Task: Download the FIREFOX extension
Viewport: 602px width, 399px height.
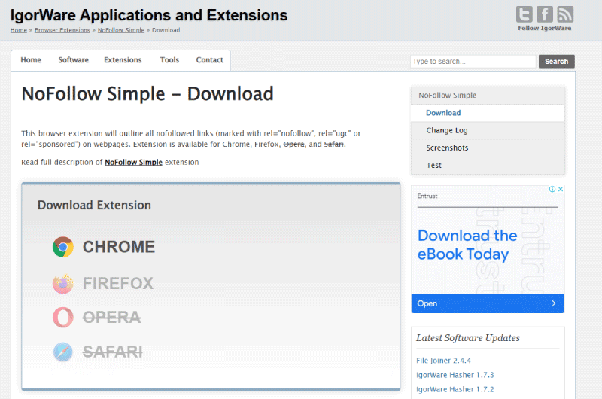Action: click(x=118, y=284)
